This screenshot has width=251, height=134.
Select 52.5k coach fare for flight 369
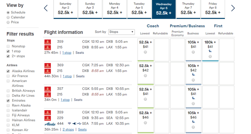(x=145, y=76)
